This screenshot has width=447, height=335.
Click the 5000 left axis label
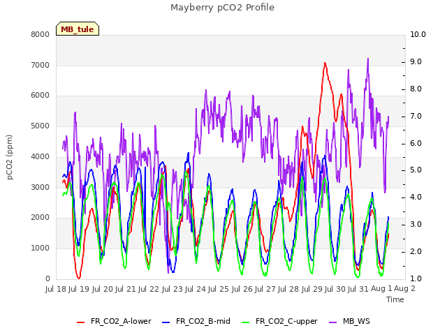[x=41, y=126]
